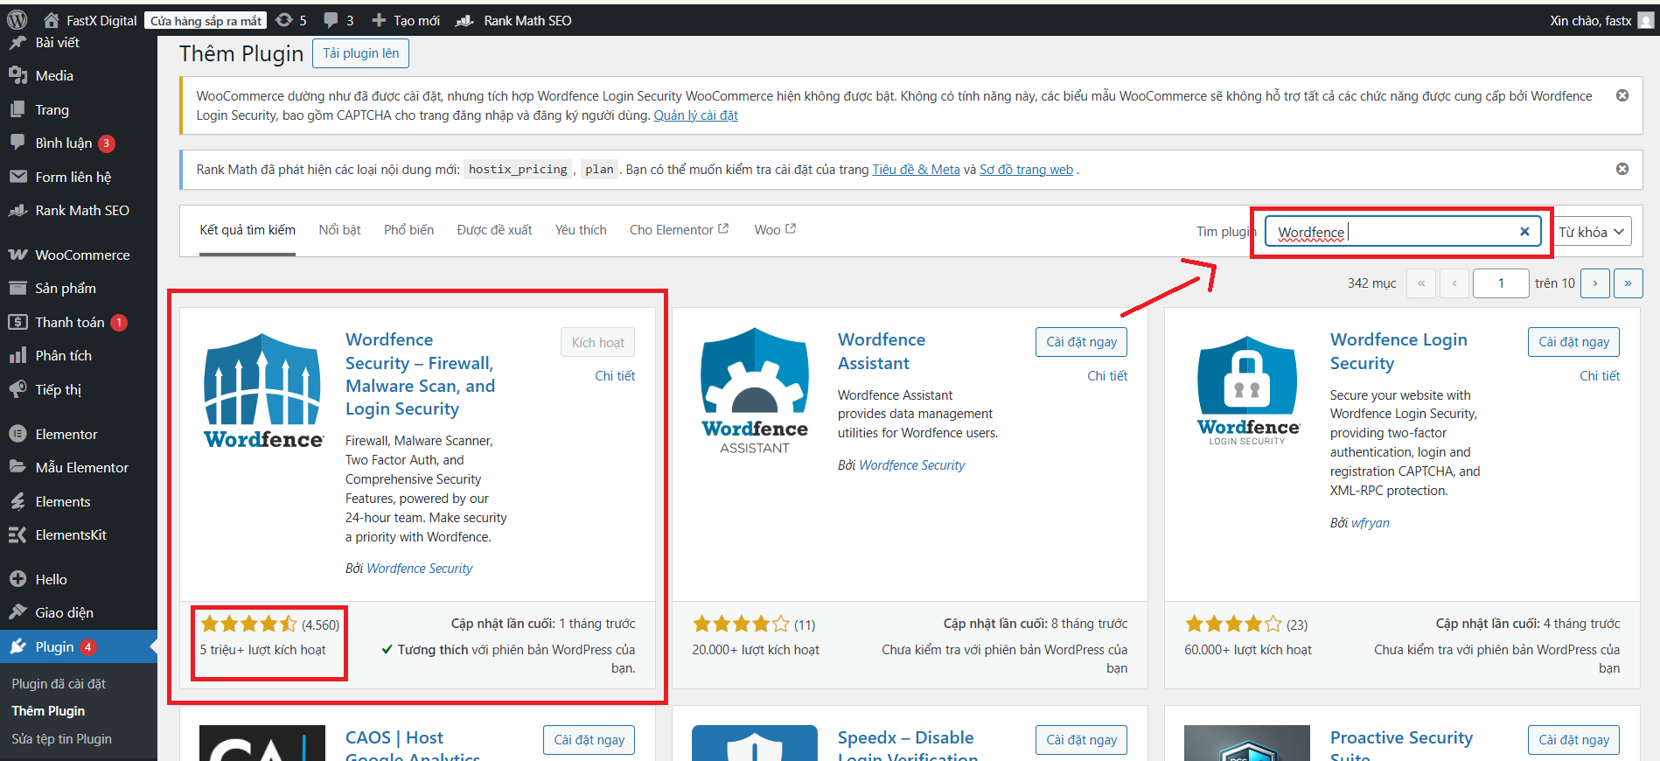This screenshot has height=761, width=1660.
Task: Clear the Wordfence search text
Action: 1524,232
